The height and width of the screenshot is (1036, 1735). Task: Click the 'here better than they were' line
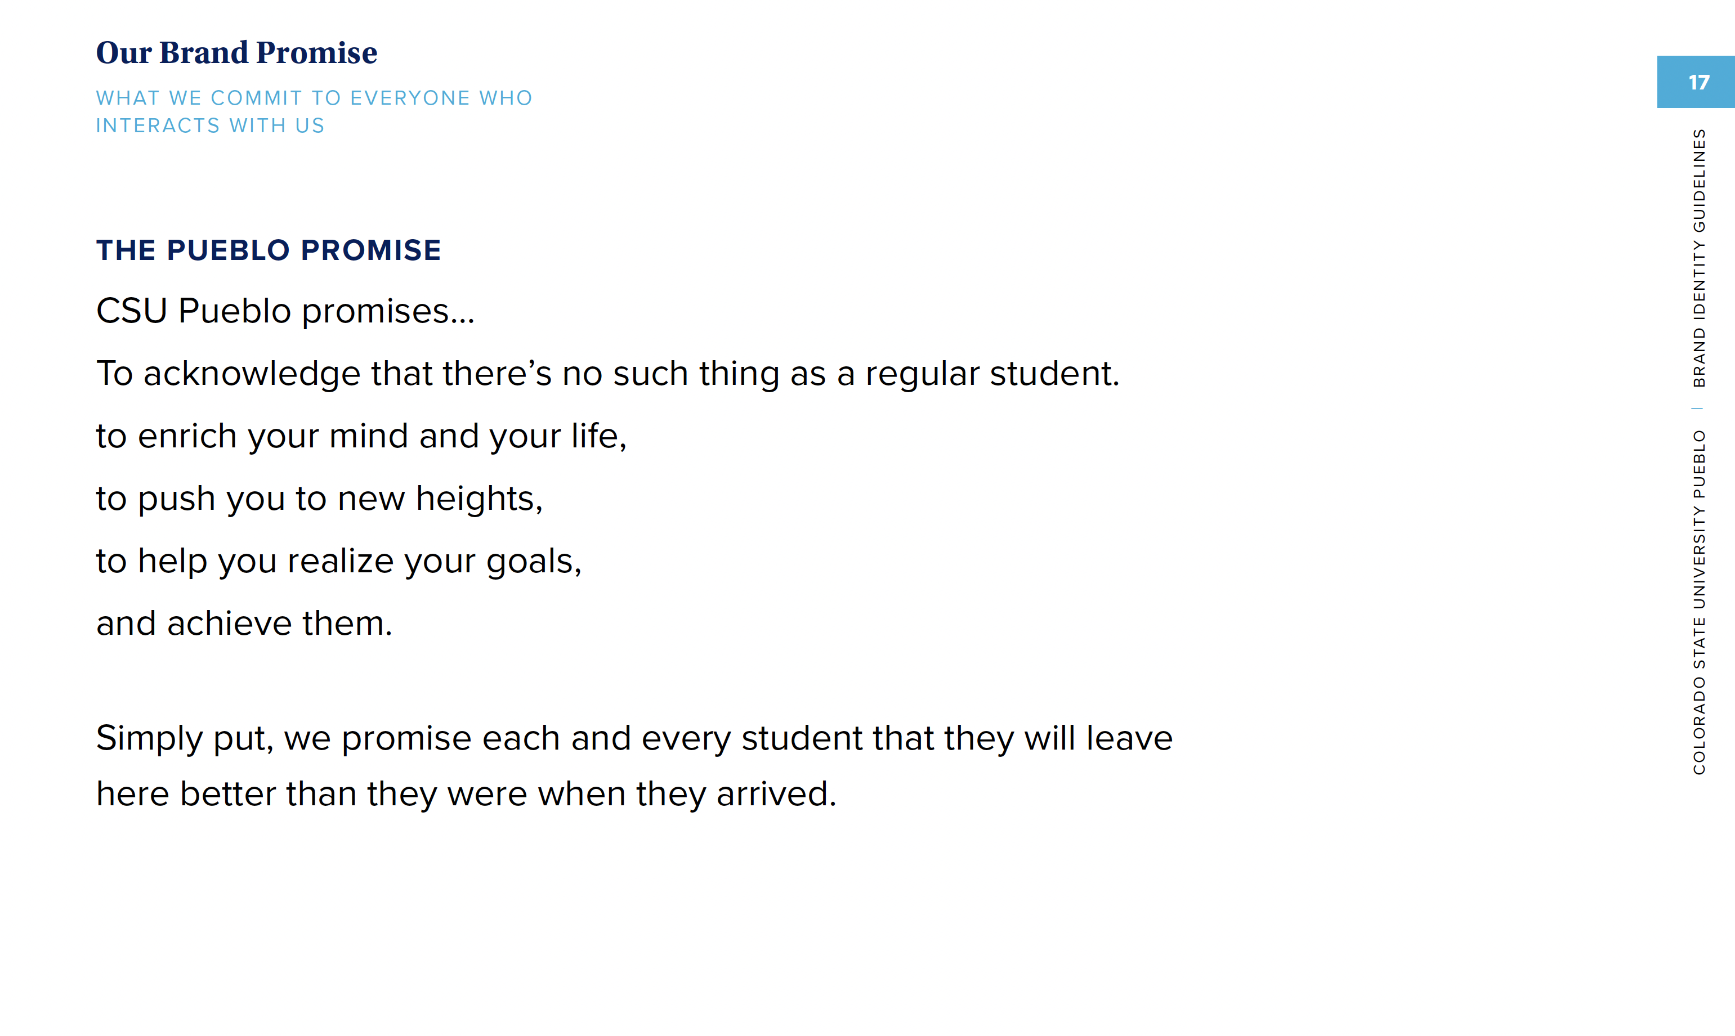coord(466,795)
